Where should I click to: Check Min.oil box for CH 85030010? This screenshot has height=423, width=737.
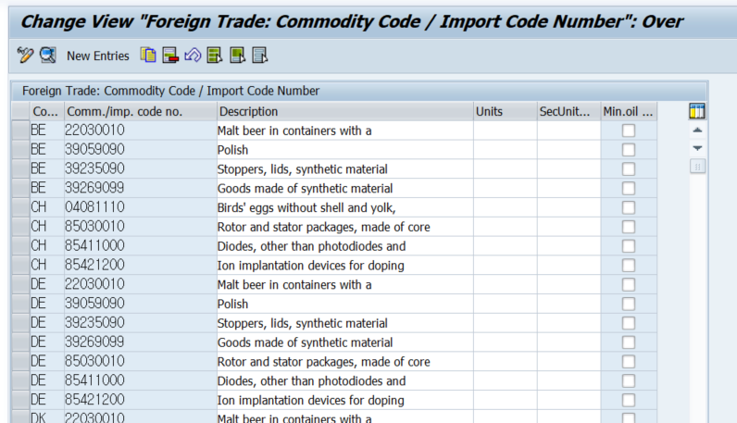pos(629,227)
